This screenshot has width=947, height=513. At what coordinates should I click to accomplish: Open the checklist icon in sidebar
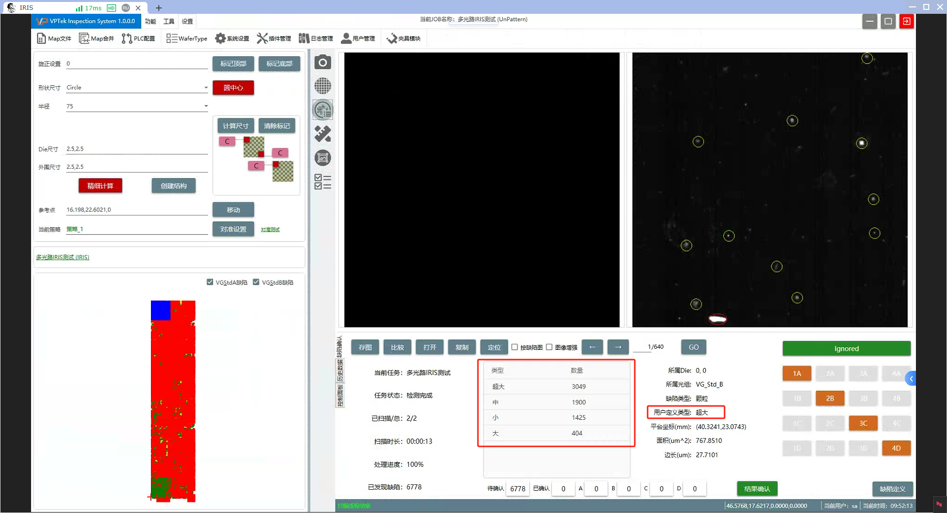(323, 182)
